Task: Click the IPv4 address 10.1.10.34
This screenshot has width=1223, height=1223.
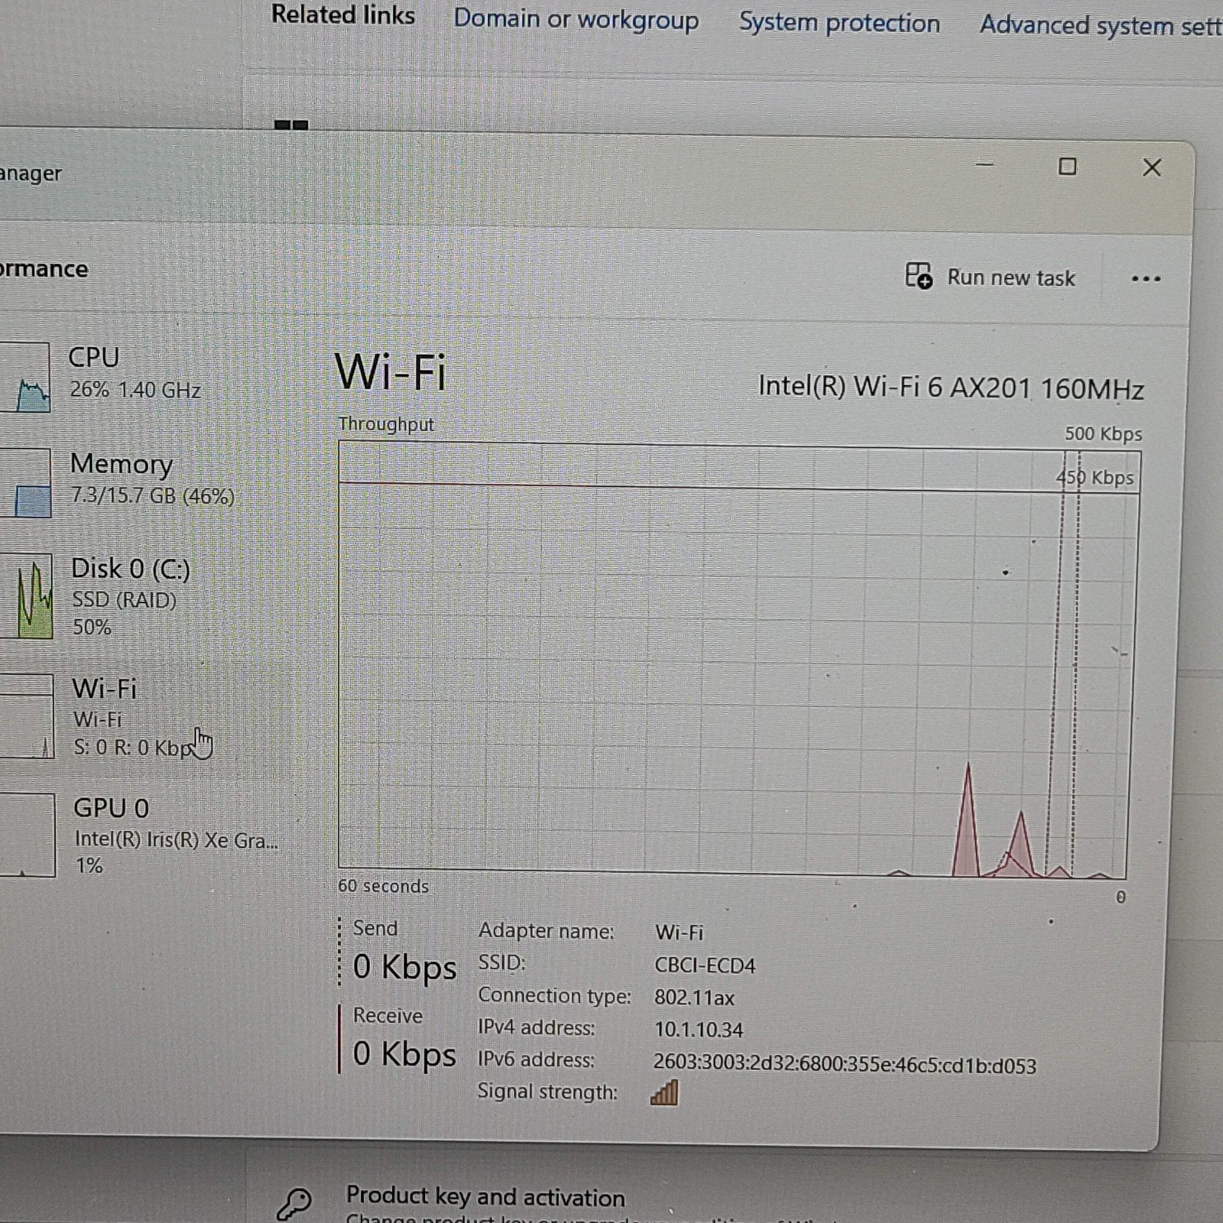Action: pyautogui.click(x=699, y=1030)
